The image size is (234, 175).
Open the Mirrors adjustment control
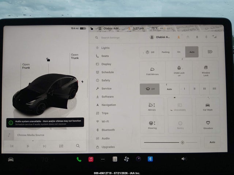point(152,107)
